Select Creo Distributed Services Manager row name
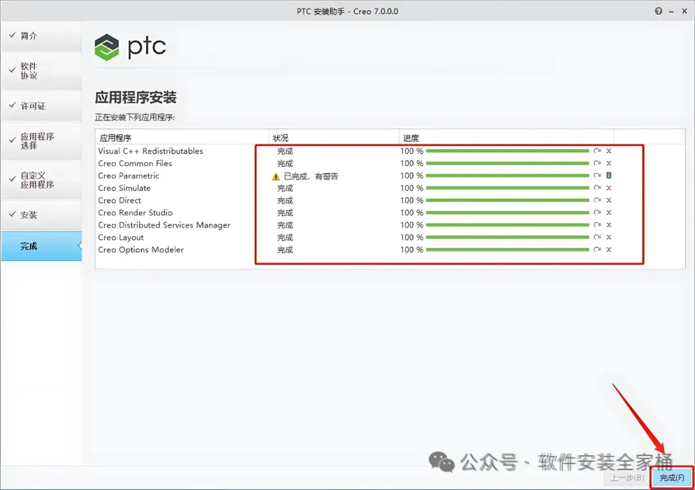The image size is (695, 490). (x=164, y=225)
